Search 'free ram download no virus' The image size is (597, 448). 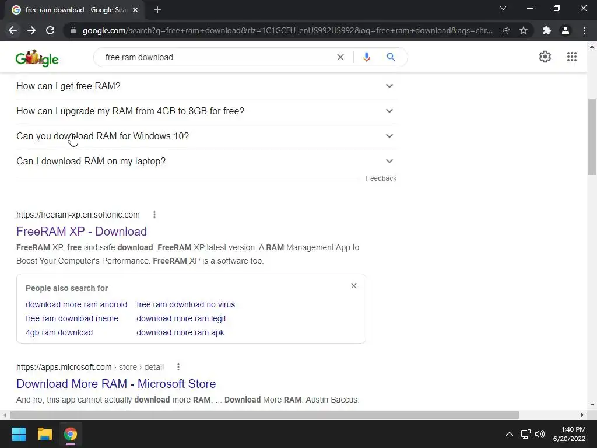coord(186,304)
